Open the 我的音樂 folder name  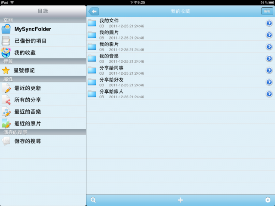coord(109,56)
